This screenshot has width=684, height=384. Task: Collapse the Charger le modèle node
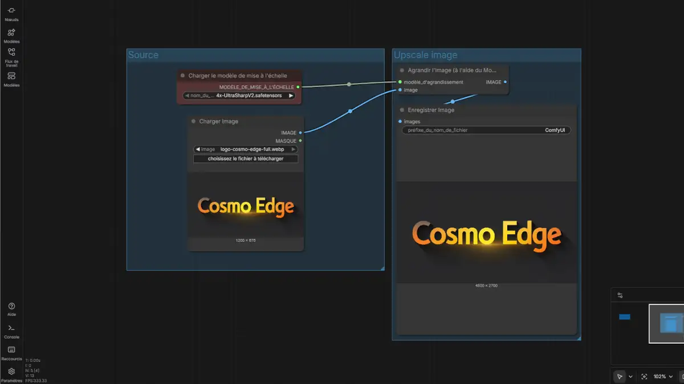(x=183, y=76)
